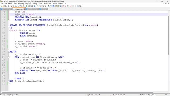170x96 pixels.
Task: Open the Window menu
Action: pos(61,4)
